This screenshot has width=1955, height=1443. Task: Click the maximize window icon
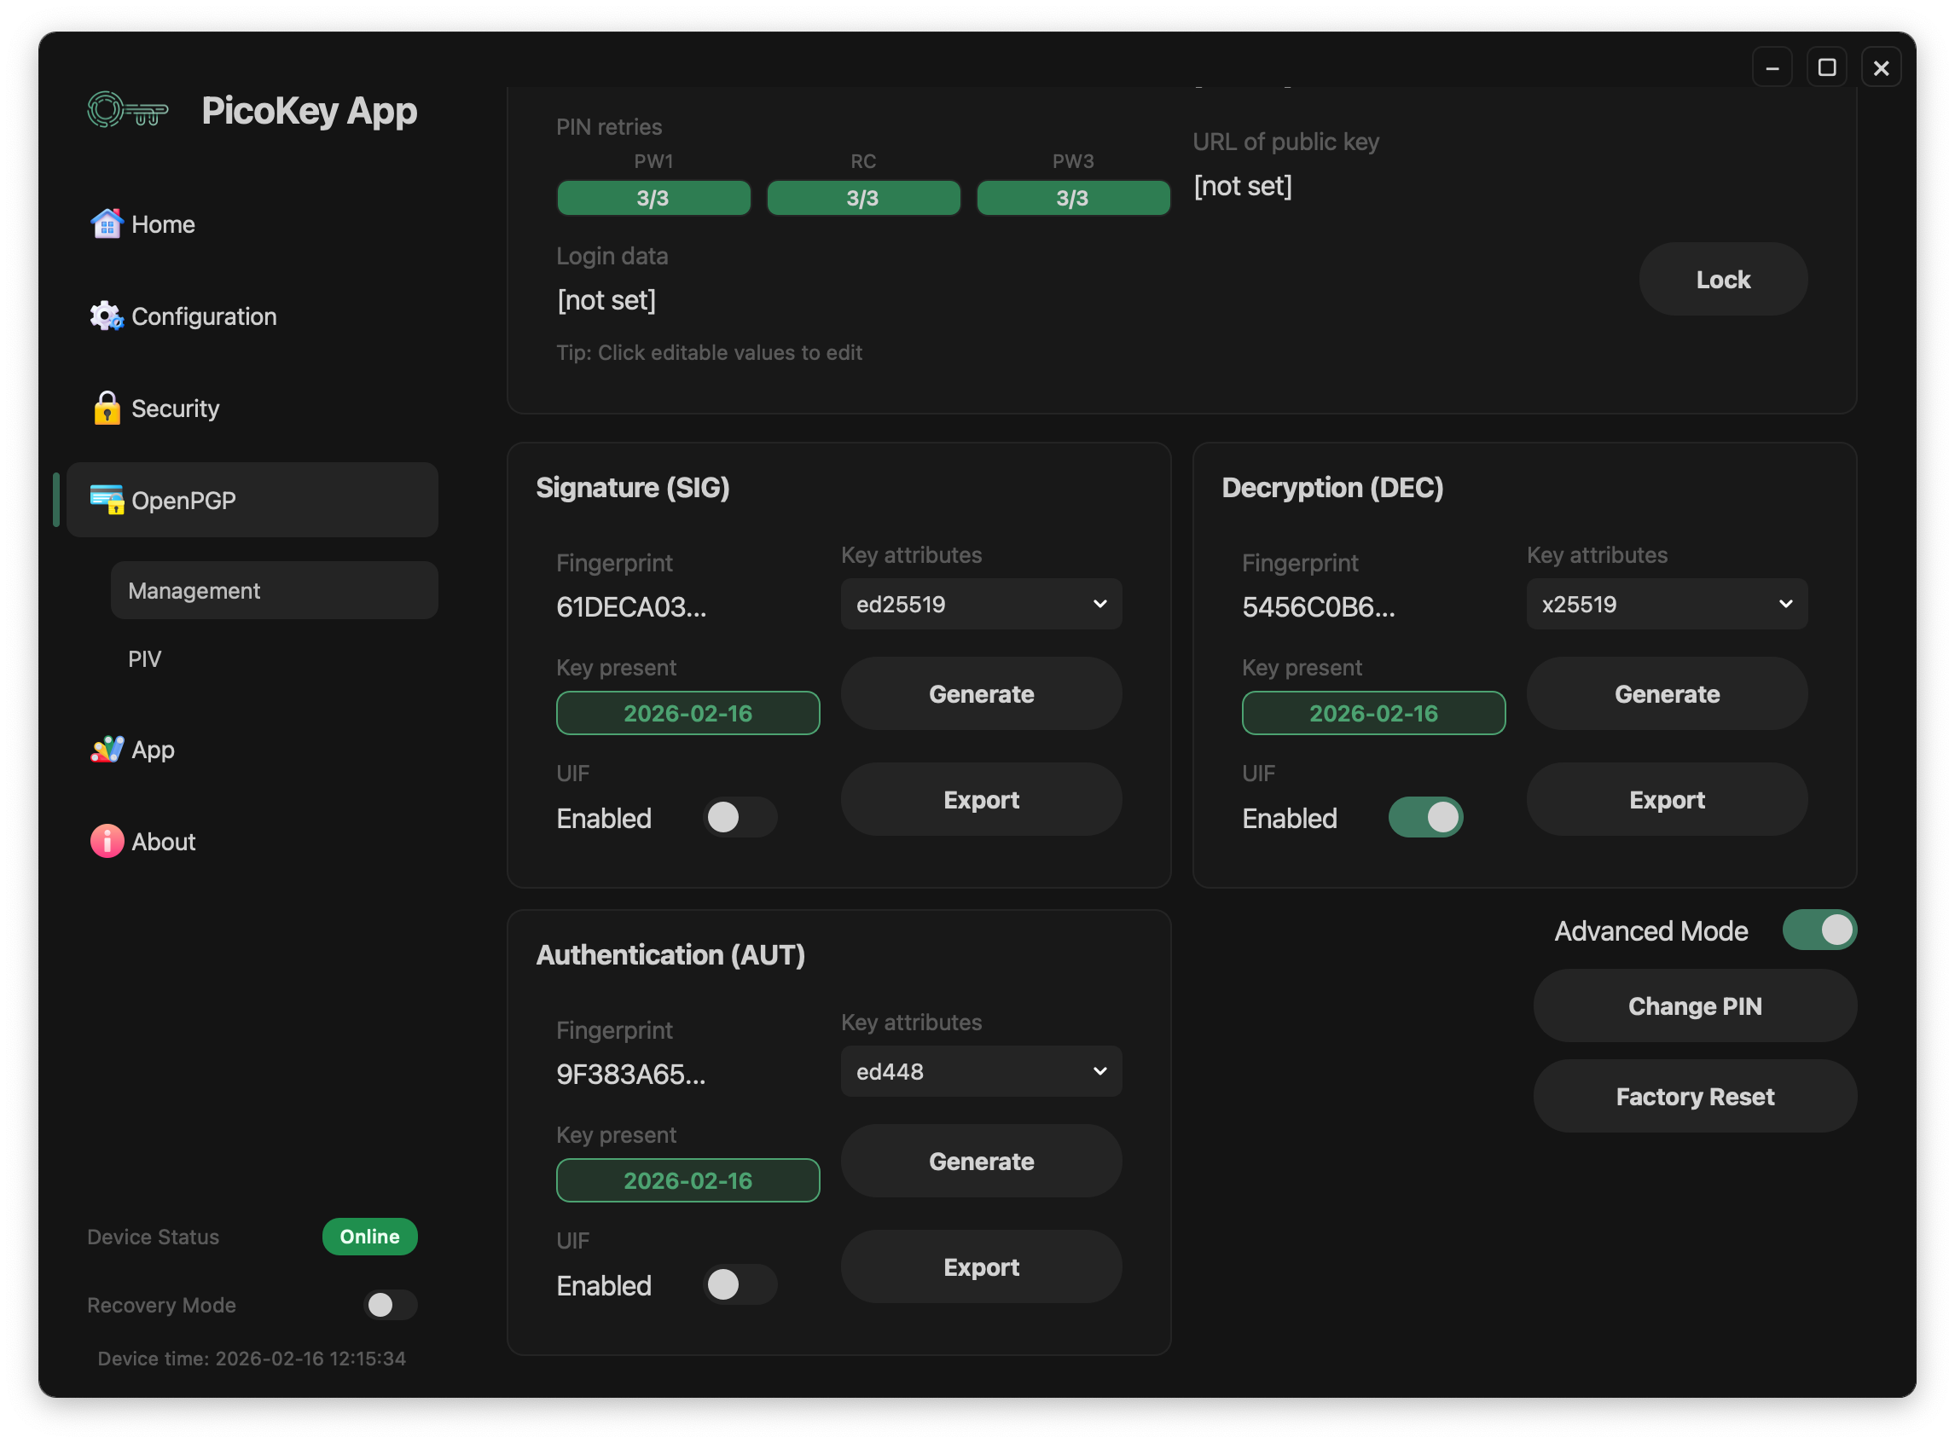tap(1826, 67)
